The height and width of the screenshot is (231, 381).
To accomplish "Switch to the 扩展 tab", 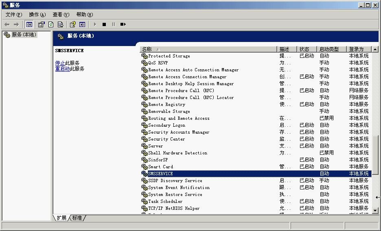I will coord(61,218).
